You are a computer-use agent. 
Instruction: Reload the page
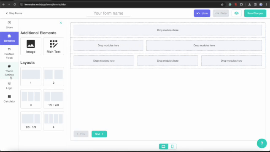[15, 5]
